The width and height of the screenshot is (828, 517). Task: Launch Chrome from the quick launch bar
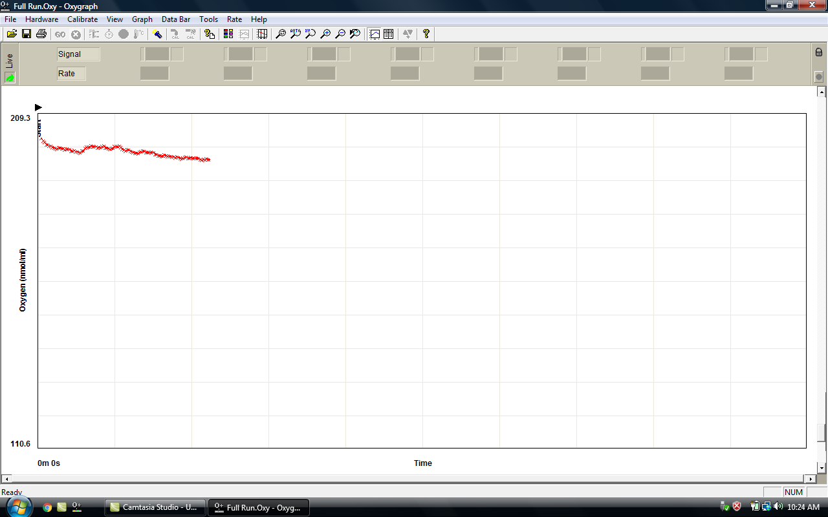click(47, 507)
